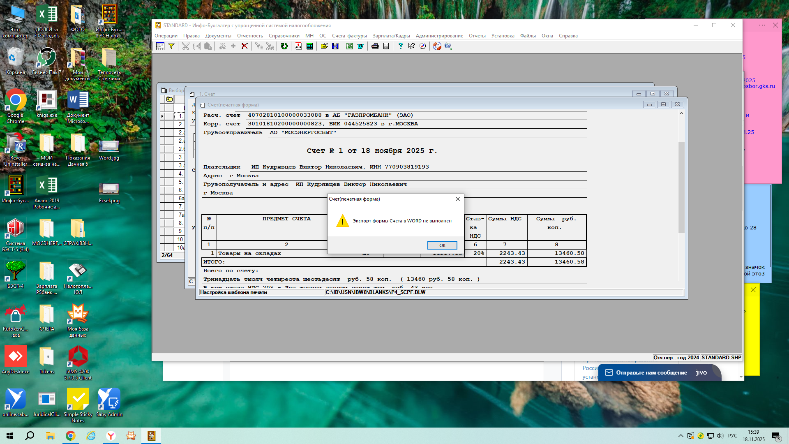Click the yellow filter funnel icon
This screenshot has width=789, height=444.
click(171, 46)
